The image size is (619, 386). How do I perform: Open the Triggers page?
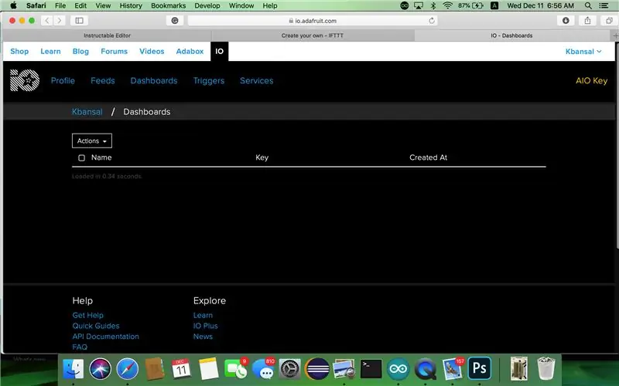click(209, 81)
